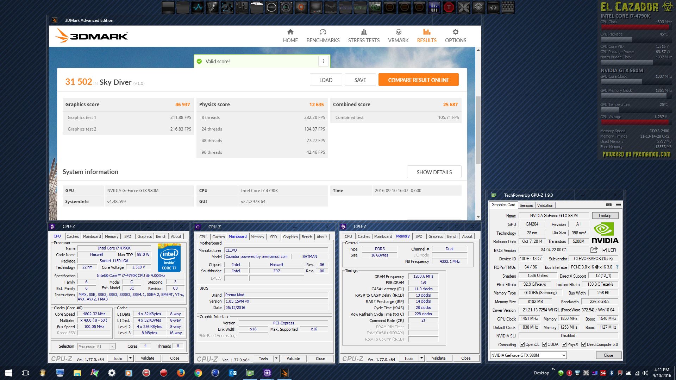
Task: Toggle the CUDA checkbox in GPU-Z
Action: [x=544, y=344]
